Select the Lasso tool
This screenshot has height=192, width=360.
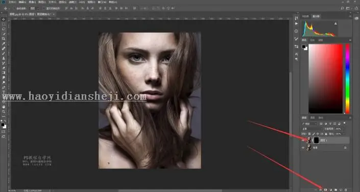pos(4,29)
